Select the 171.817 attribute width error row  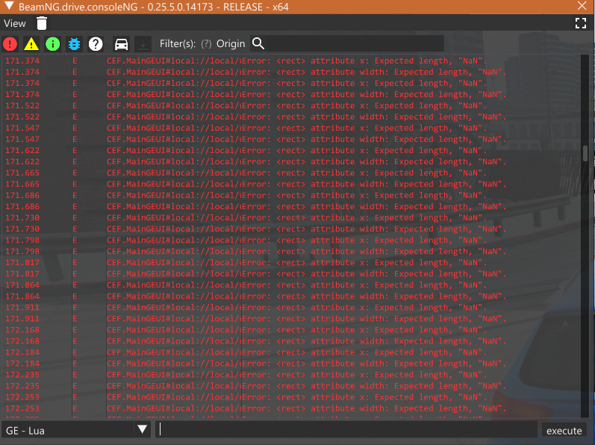click(292, 274)
